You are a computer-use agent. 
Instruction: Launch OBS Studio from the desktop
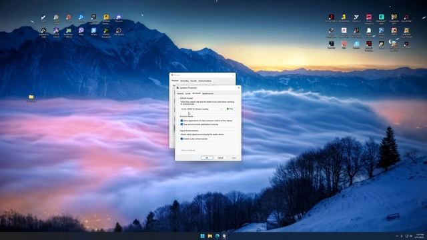click(x=119, y=31)
